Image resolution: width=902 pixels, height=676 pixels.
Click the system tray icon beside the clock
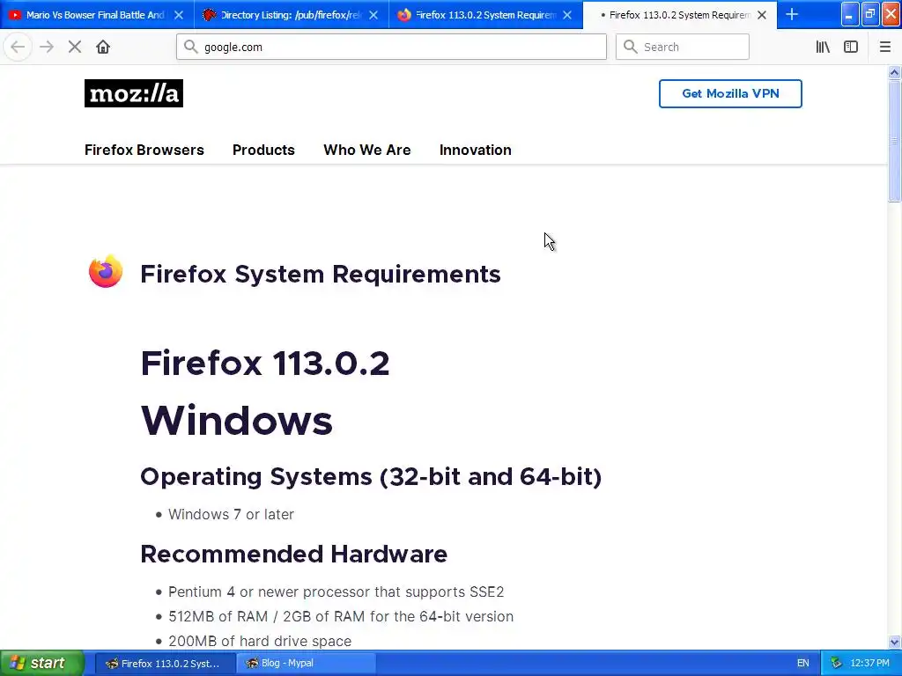[836, 663]
